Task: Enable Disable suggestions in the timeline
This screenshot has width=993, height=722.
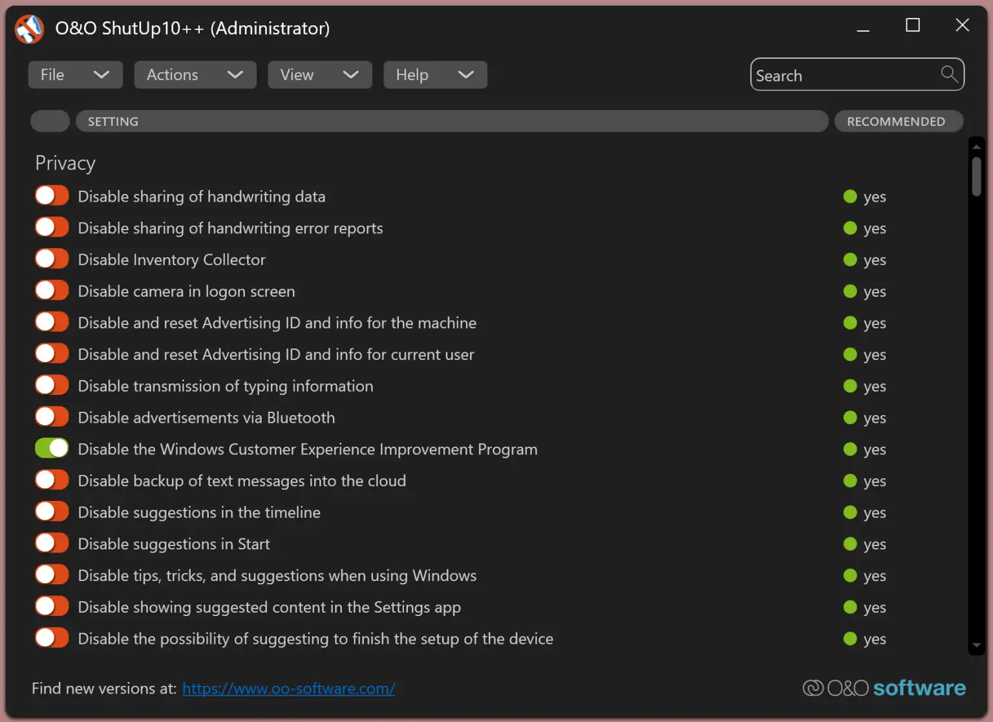Action: click(x=52, y=511)
